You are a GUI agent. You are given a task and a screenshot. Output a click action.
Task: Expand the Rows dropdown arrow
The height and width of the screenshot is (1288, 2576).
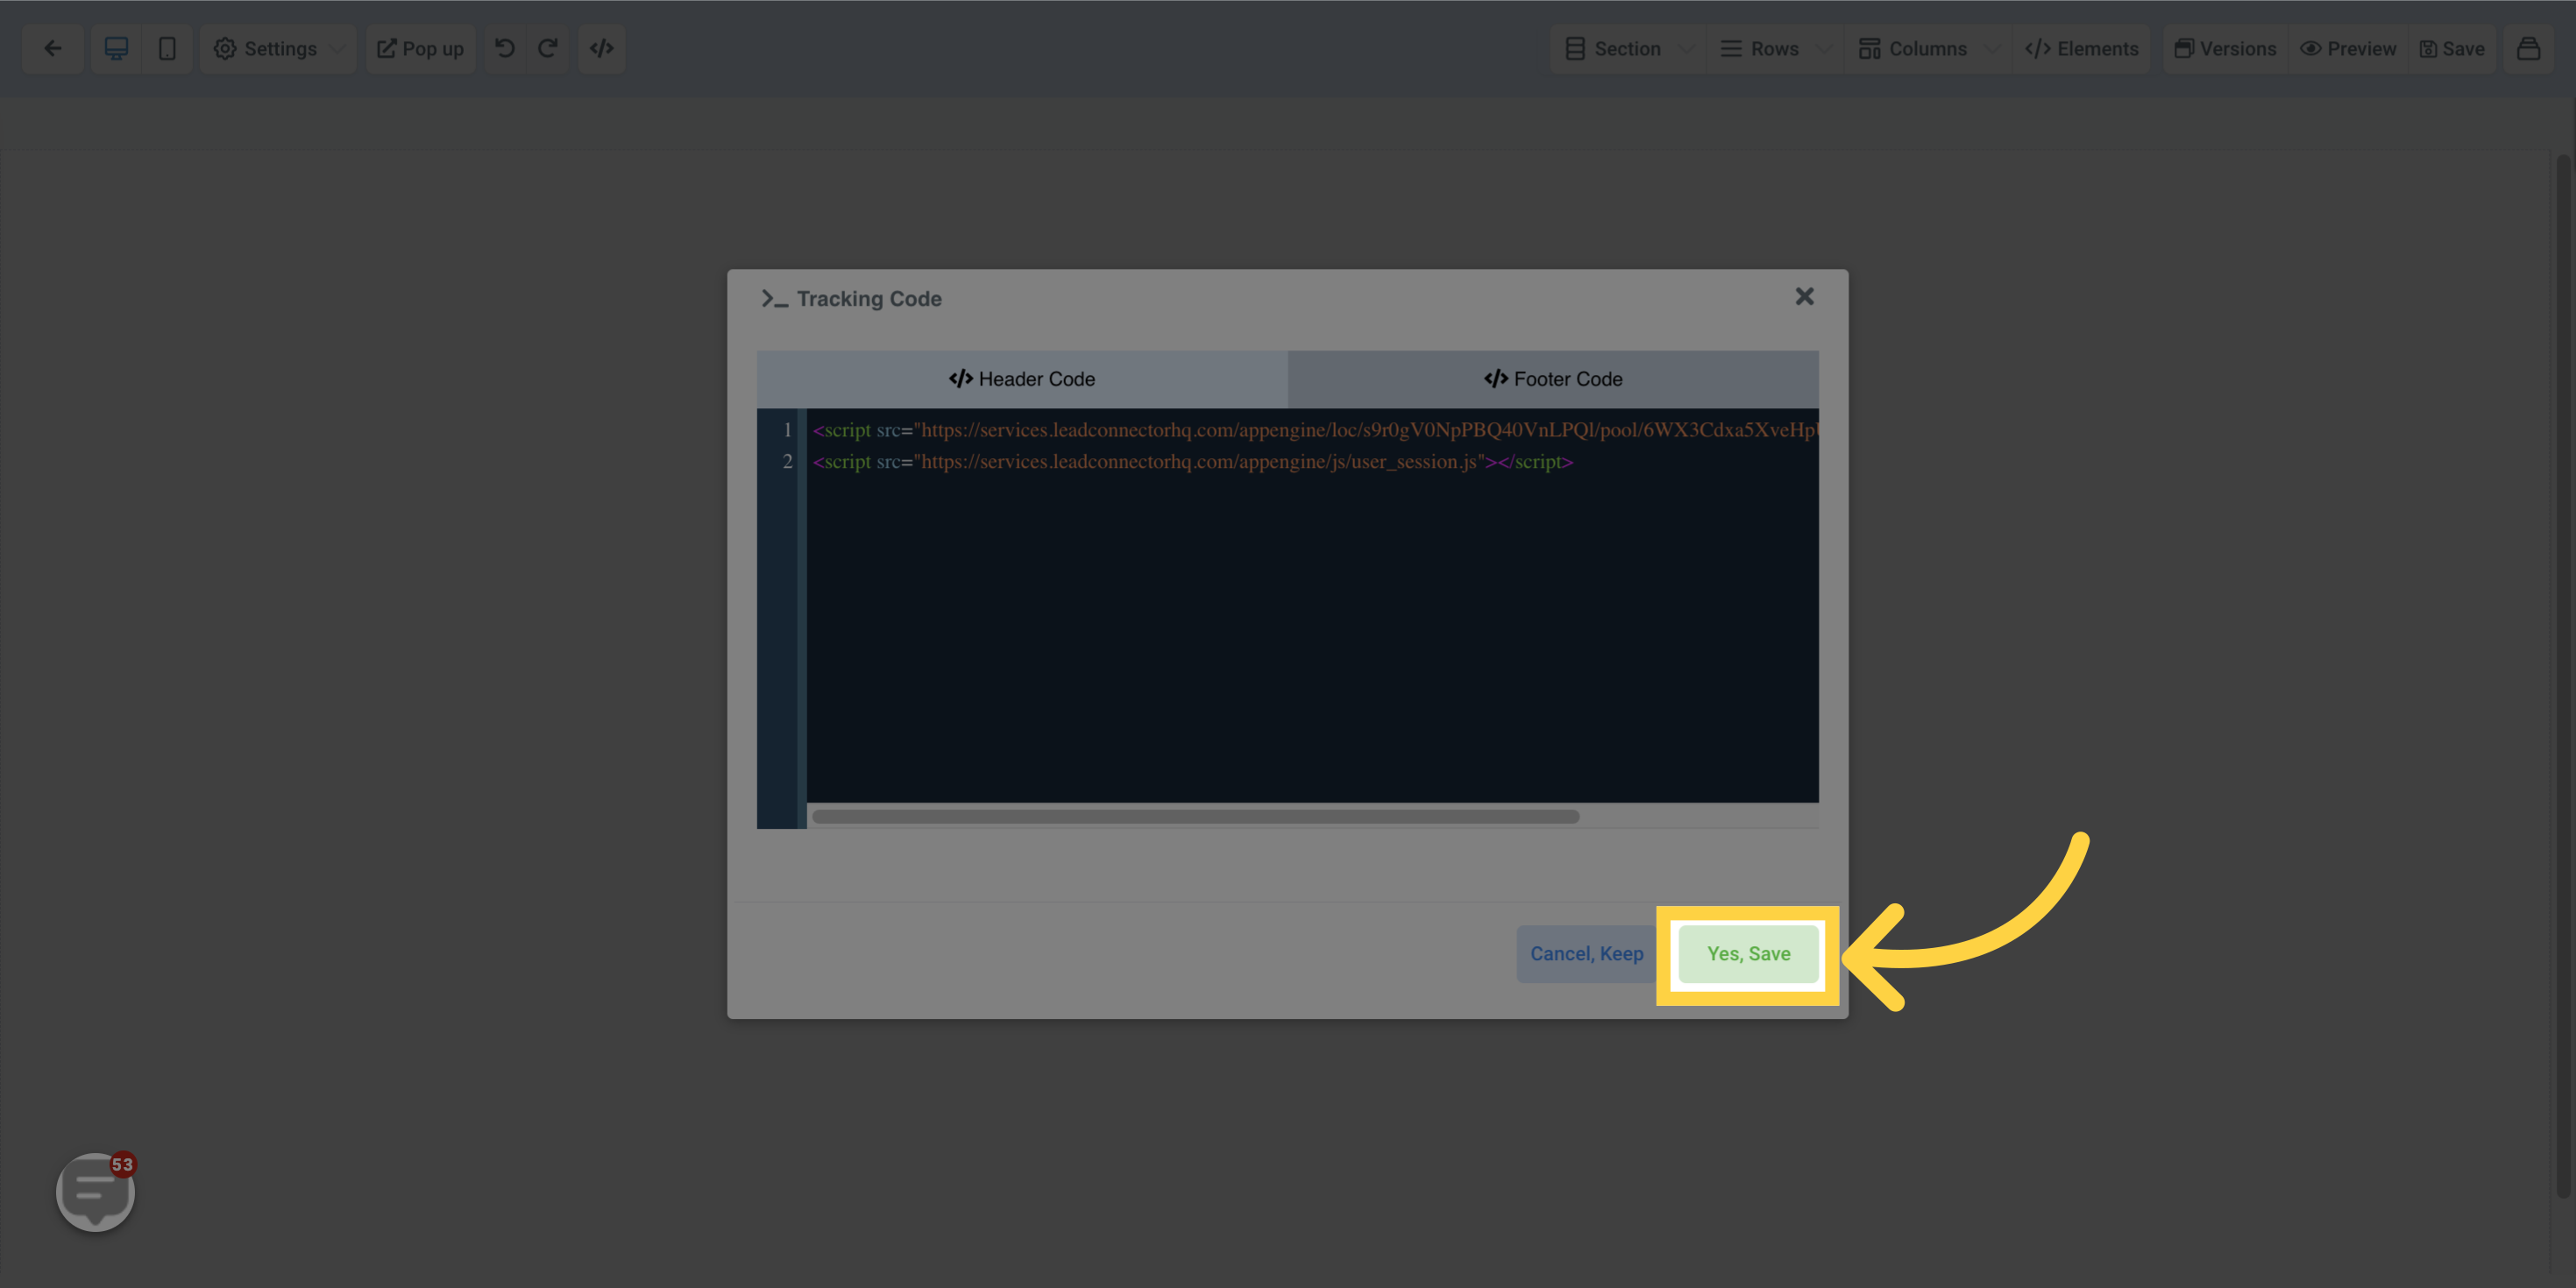(1825, 48)
